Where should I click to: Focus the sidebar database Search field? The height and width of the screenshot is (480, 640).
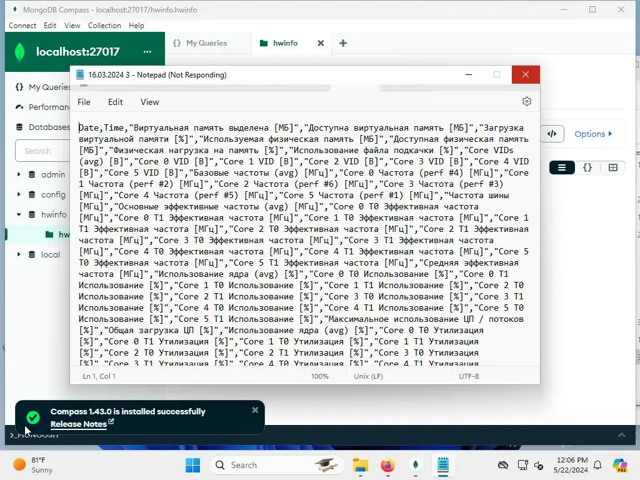pos(43,151)
